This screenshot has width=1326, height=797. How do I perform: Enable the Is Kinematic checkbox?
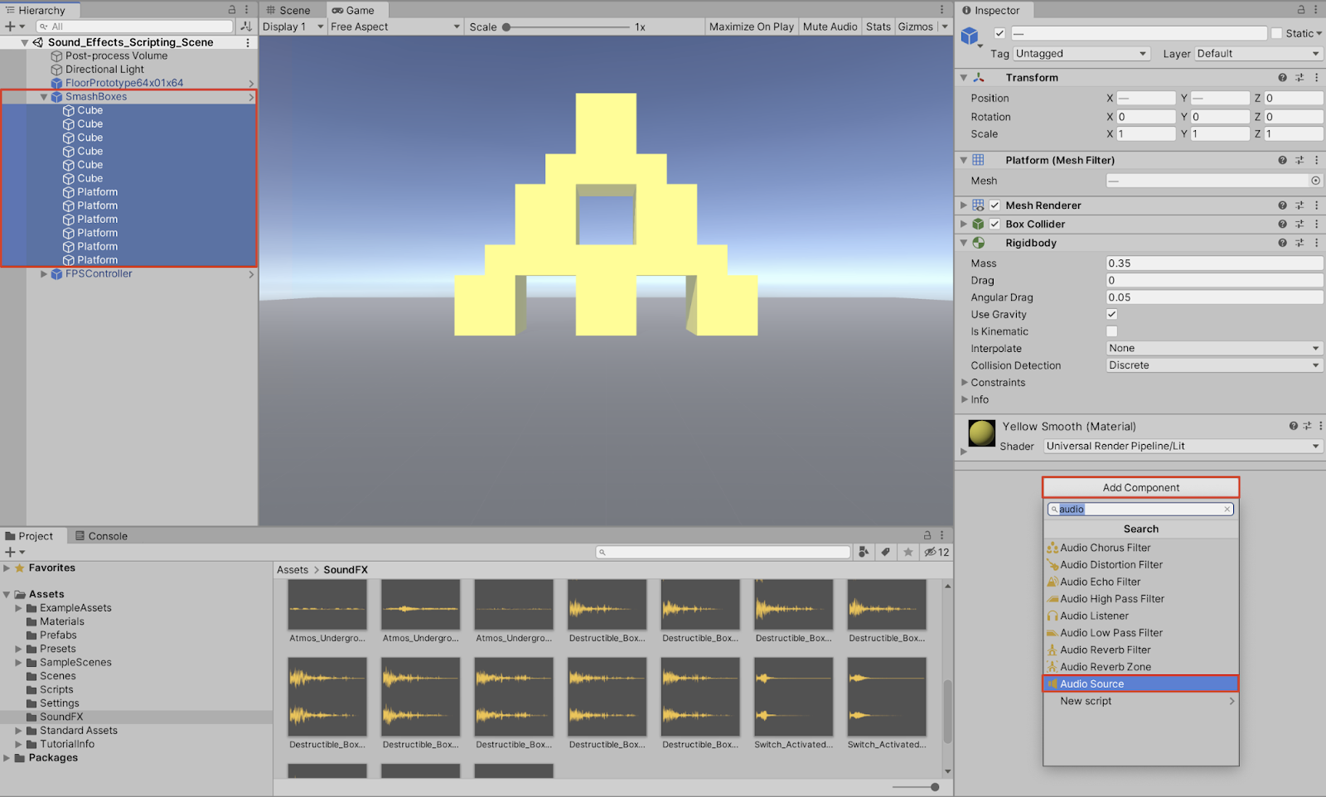point(1112,331)
